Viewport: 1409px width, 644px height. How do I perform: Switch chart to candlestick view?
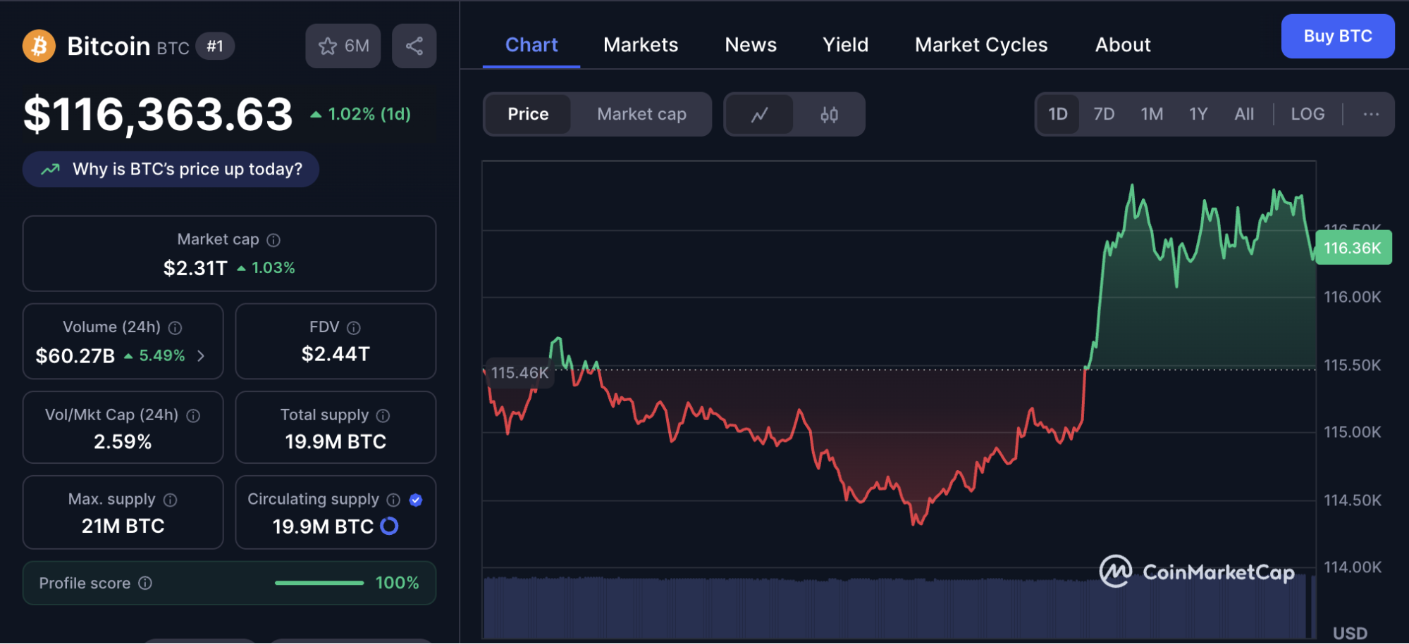click(x=830, y=113)
